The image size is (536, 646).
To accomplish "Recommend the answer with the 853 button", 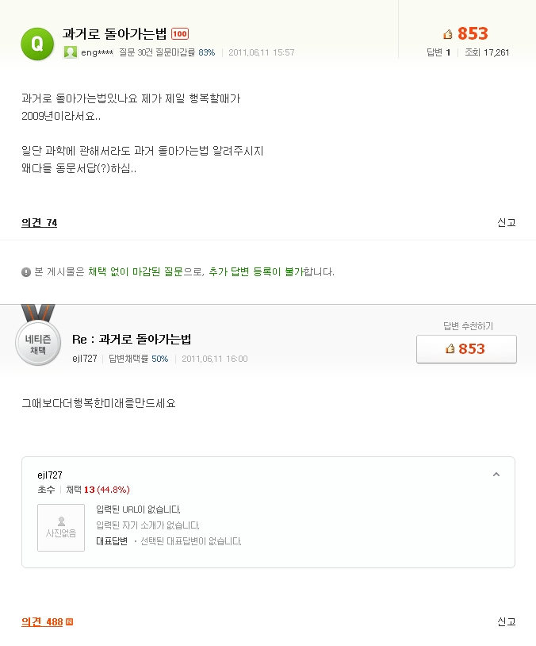I will 466,348.
